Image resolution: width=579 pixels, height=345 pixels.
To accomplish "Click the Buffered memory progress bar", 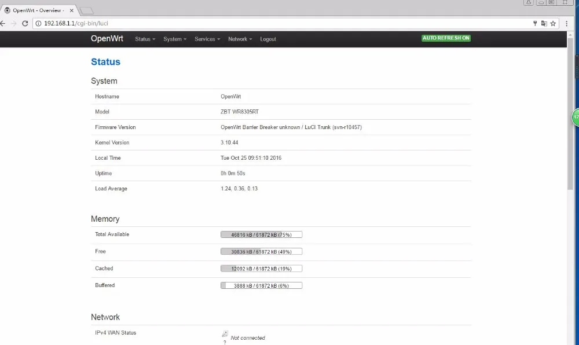I will click(x=262, y=285).
